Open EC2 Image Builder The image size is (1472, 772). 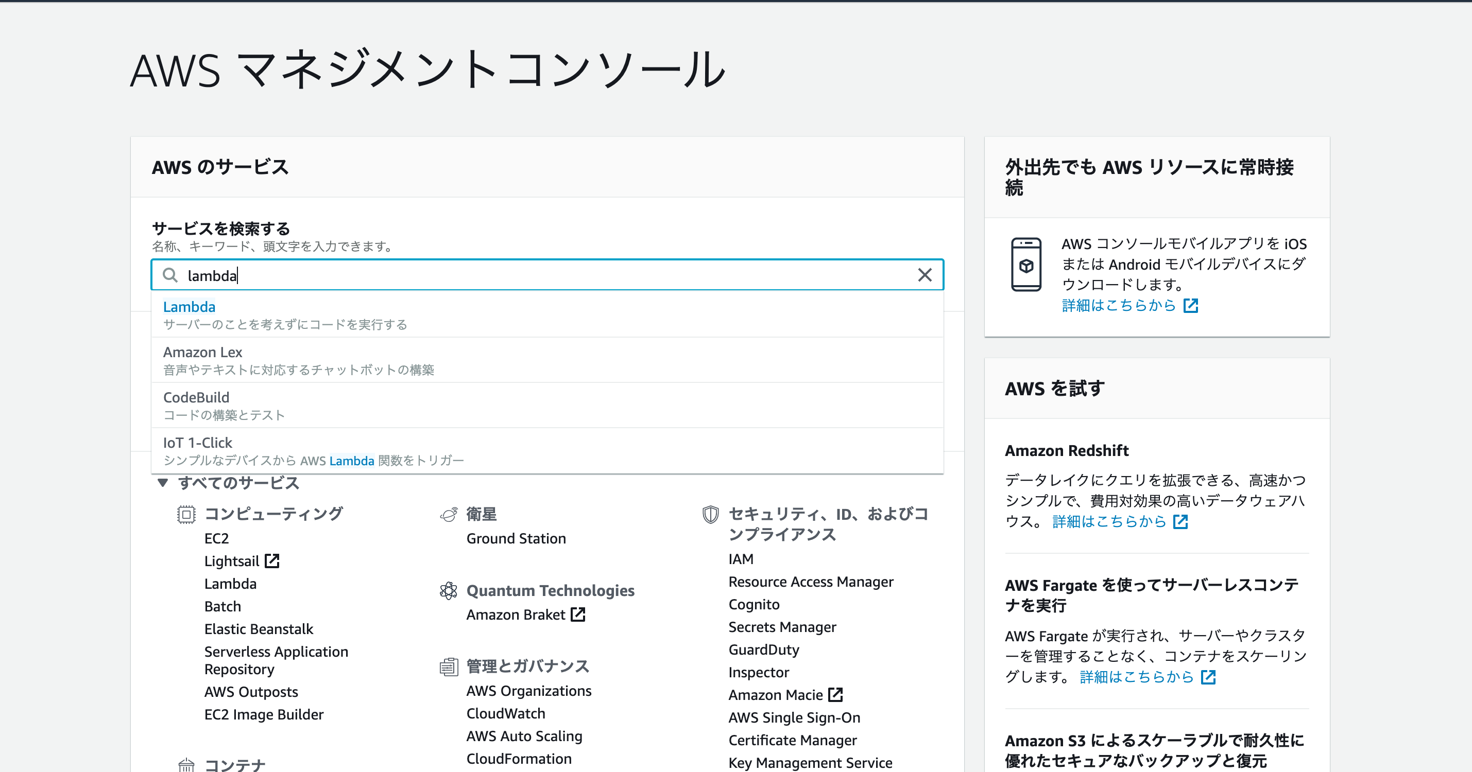tap(264, 715)
